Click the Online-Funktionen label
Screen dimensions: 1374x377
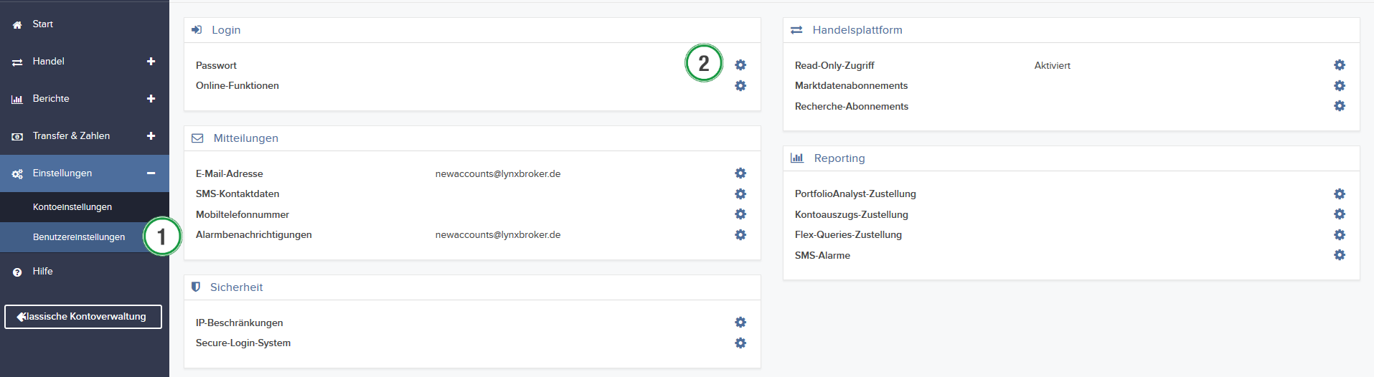tap(237, 85)
